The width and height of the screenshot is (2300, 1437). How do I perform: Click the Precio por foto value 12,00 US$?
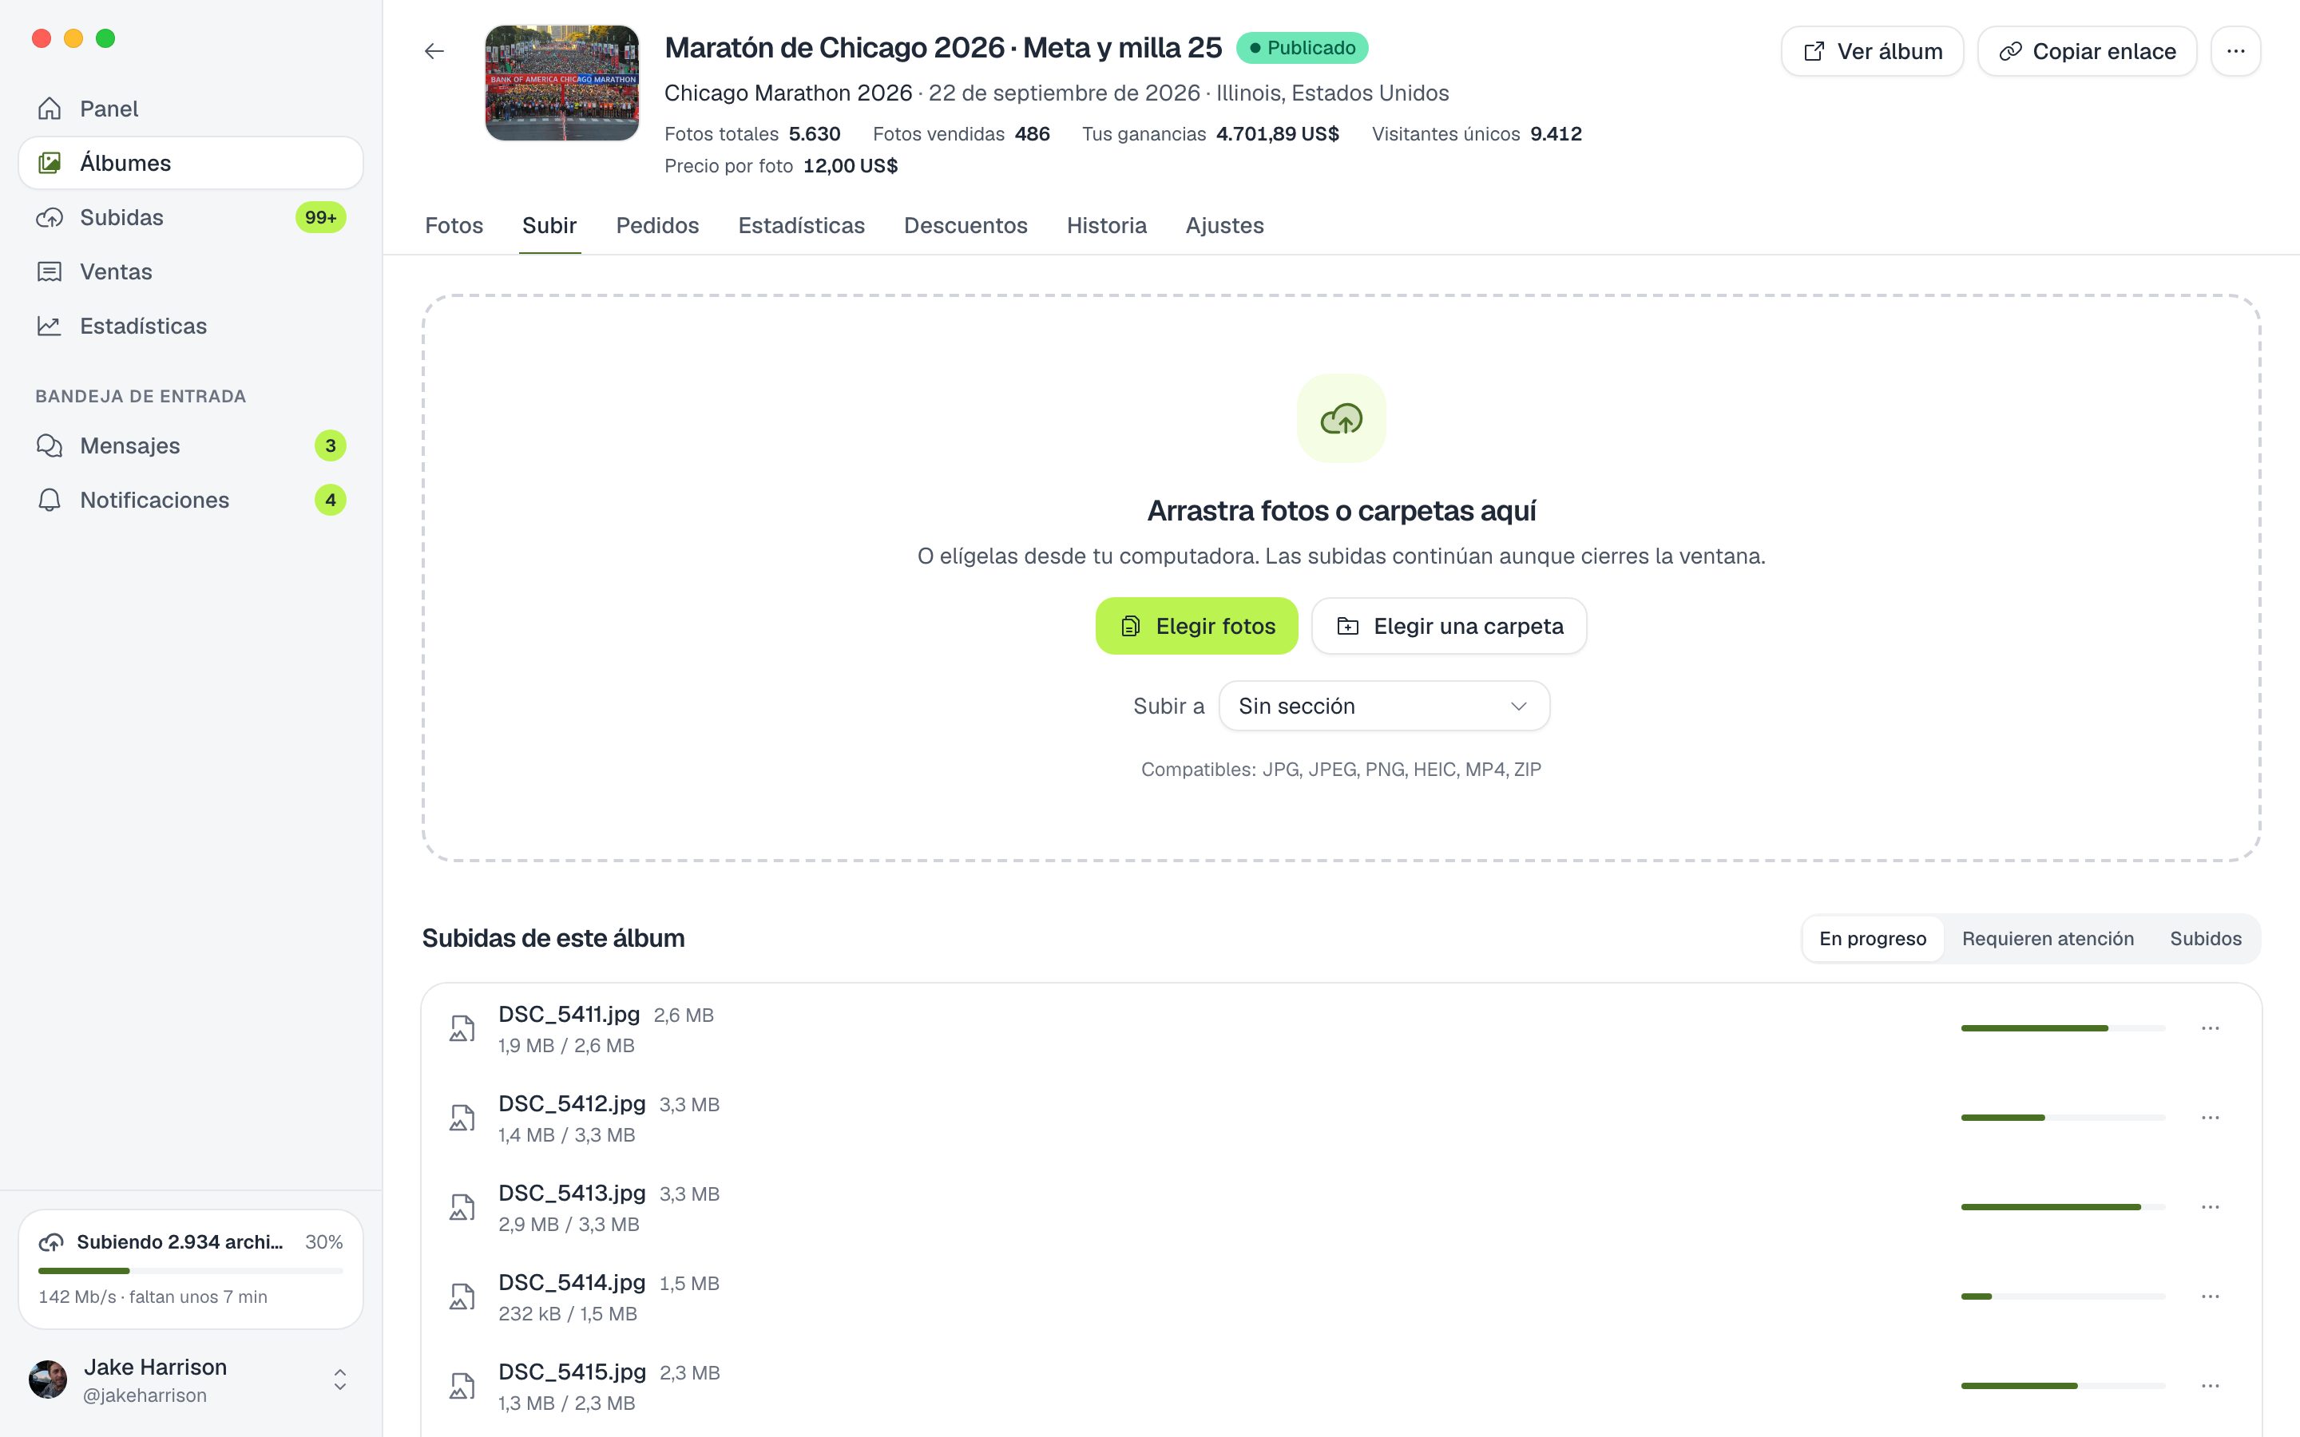point(851,166)
